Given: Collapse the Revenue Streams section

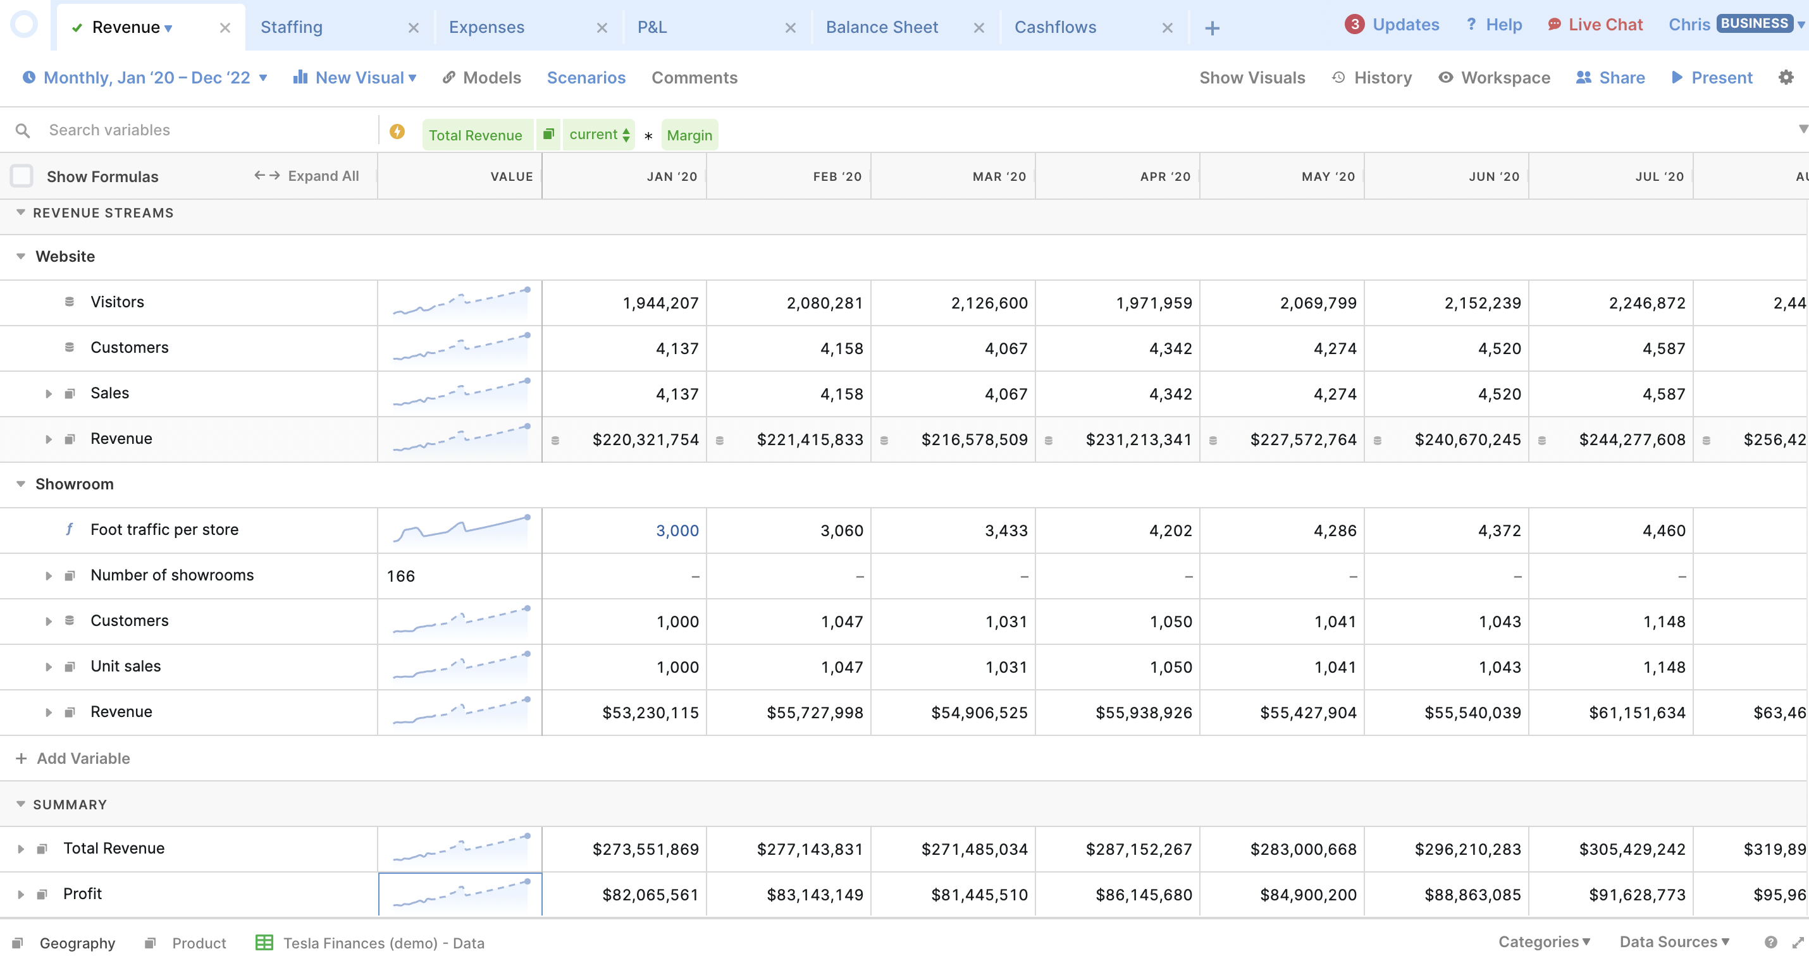Looking at the screenshot, I should coord(20,212).
